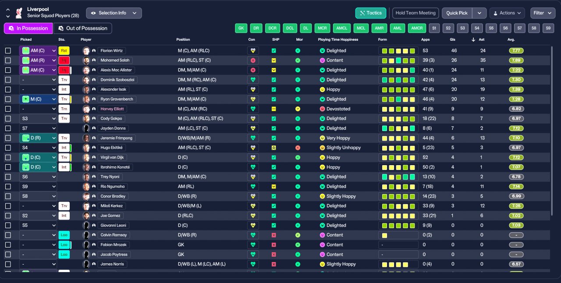Viewport: 561px width, 283px height.
Task: Click next club arrow below Liverpool crest
Action: coord(8,17)
